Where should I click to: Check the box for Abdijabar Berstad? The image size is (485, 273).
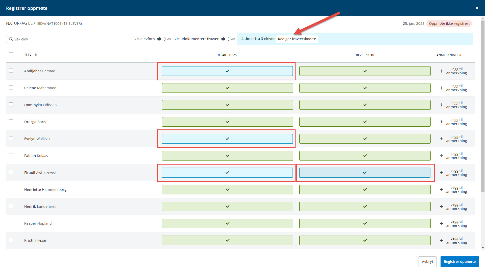[x=11, y=71]
